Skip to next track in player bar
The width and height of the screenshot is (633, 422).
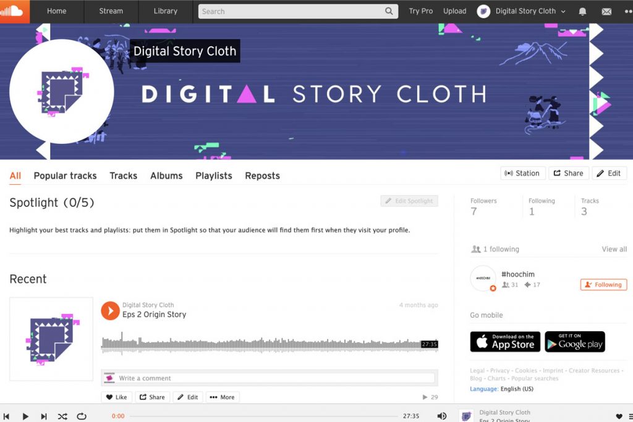pos(44,416)
